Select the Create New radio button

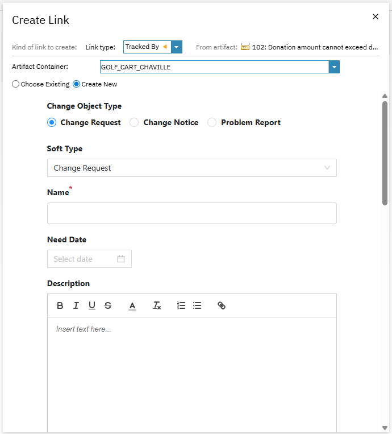pyautogui.click(x=77, y=84)
